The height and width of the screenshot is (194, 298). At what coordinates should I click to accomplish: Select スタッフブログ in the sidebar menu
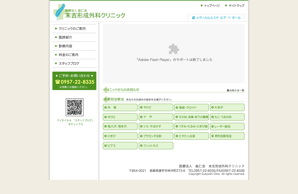click(x=74, y=63)
